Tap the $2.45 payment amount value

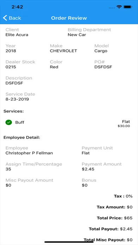tap(88, 169)
